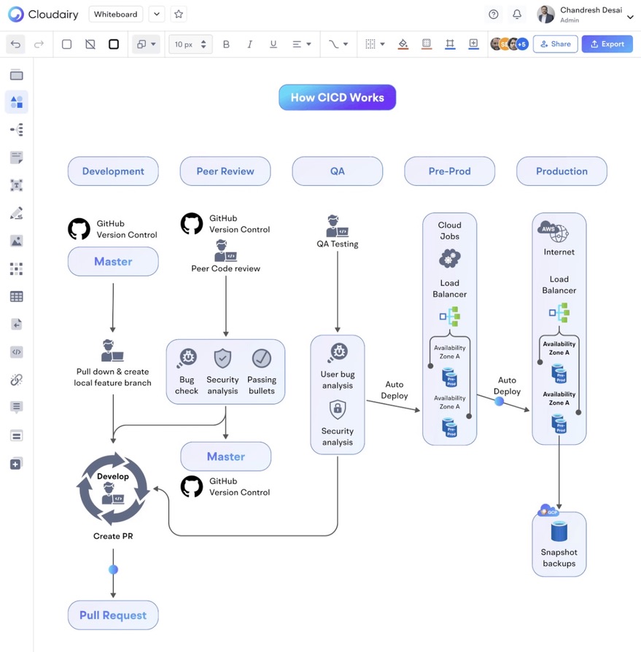Select the Production stage header
The height and width of the screenshot is (652, 641).
[x=562, y=171]
